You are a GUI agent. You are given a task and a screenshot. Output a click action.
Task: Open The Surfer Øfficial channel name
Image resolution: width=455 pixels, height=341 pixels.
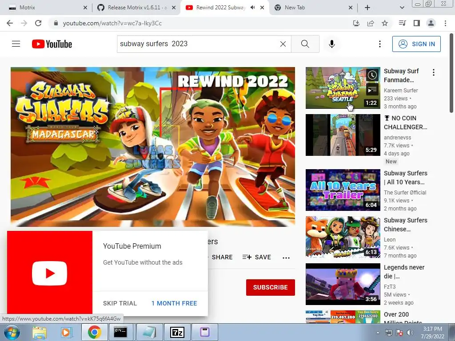pos(405,193)
